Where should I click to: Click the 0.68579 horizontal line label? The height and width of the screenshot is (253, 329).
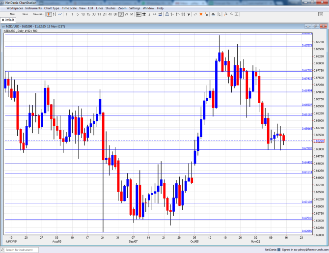point(307,45)
